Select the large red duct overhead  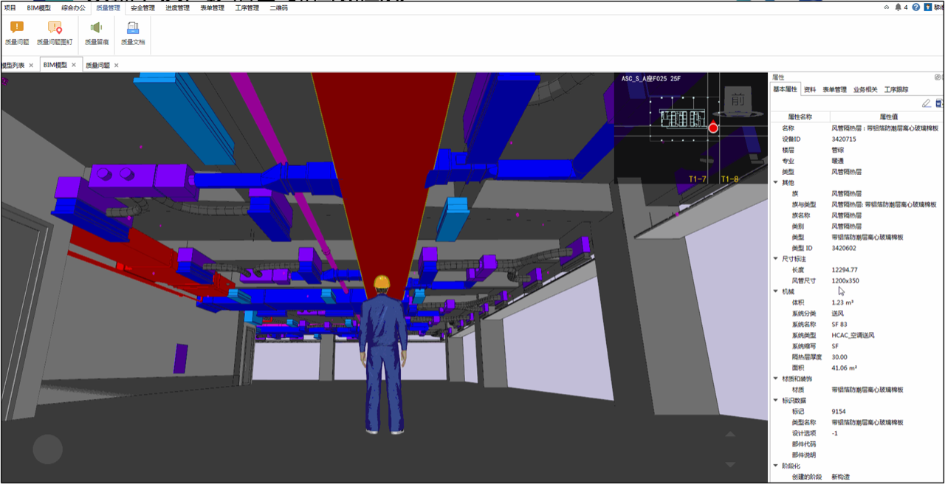[384, 170]
